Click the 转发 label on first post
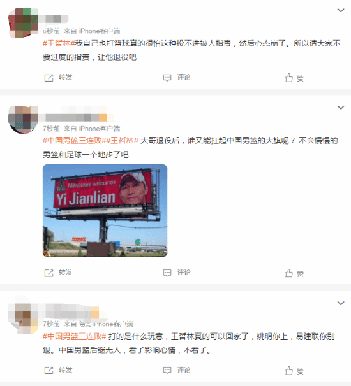This screenshot has width=351, height=386. tap(65, 77)
